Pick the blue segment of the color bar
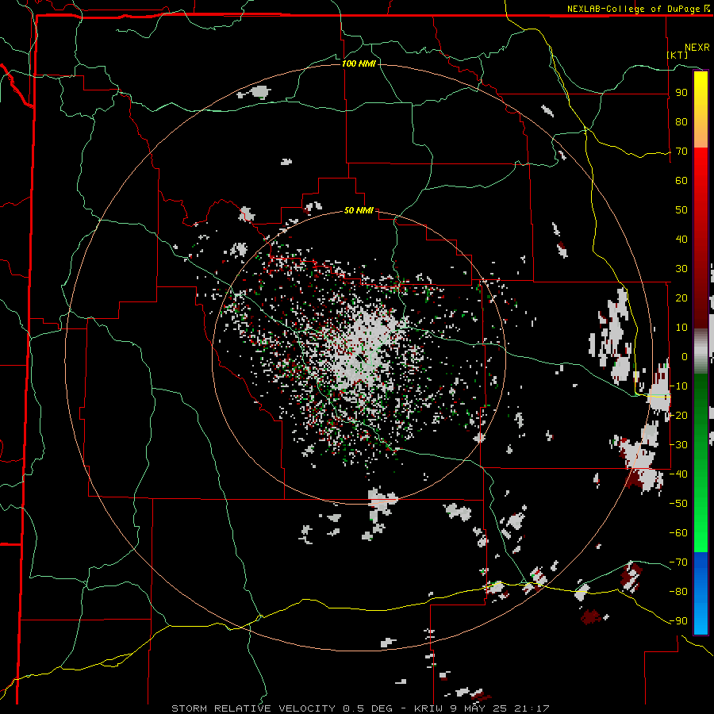 coord(701,593)
